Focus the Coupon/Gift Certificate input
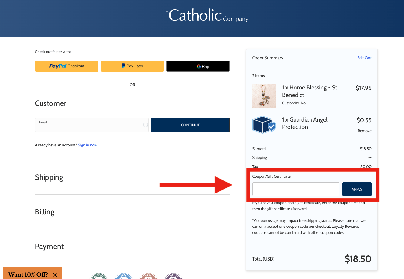 pos(296,189)
